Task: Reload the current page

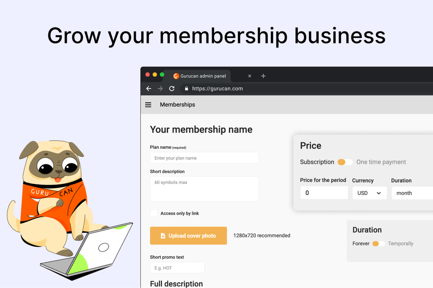Action: [171, 88]
